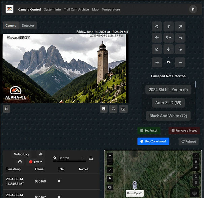Viewport: 204px width, 198px height.
Task: Open the user profile menu 'h'
Action: (193, 9)
